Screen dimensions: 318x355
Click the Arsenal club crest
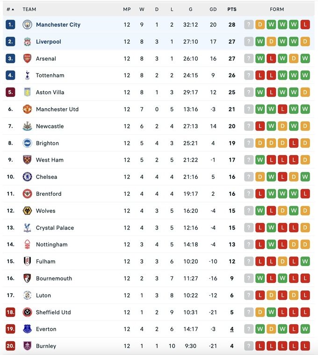pos(27,59)
